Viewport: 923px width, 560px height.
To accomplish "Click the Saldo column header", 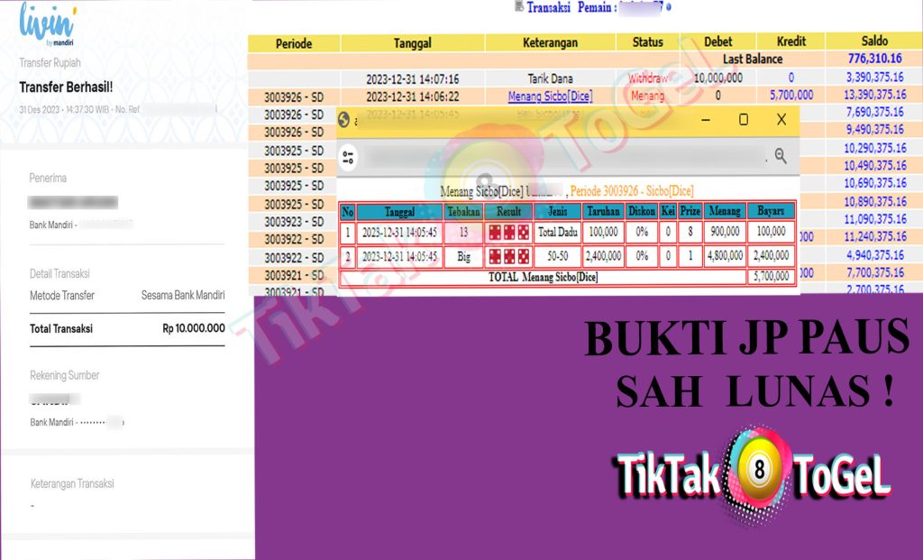I will (874, 41).
